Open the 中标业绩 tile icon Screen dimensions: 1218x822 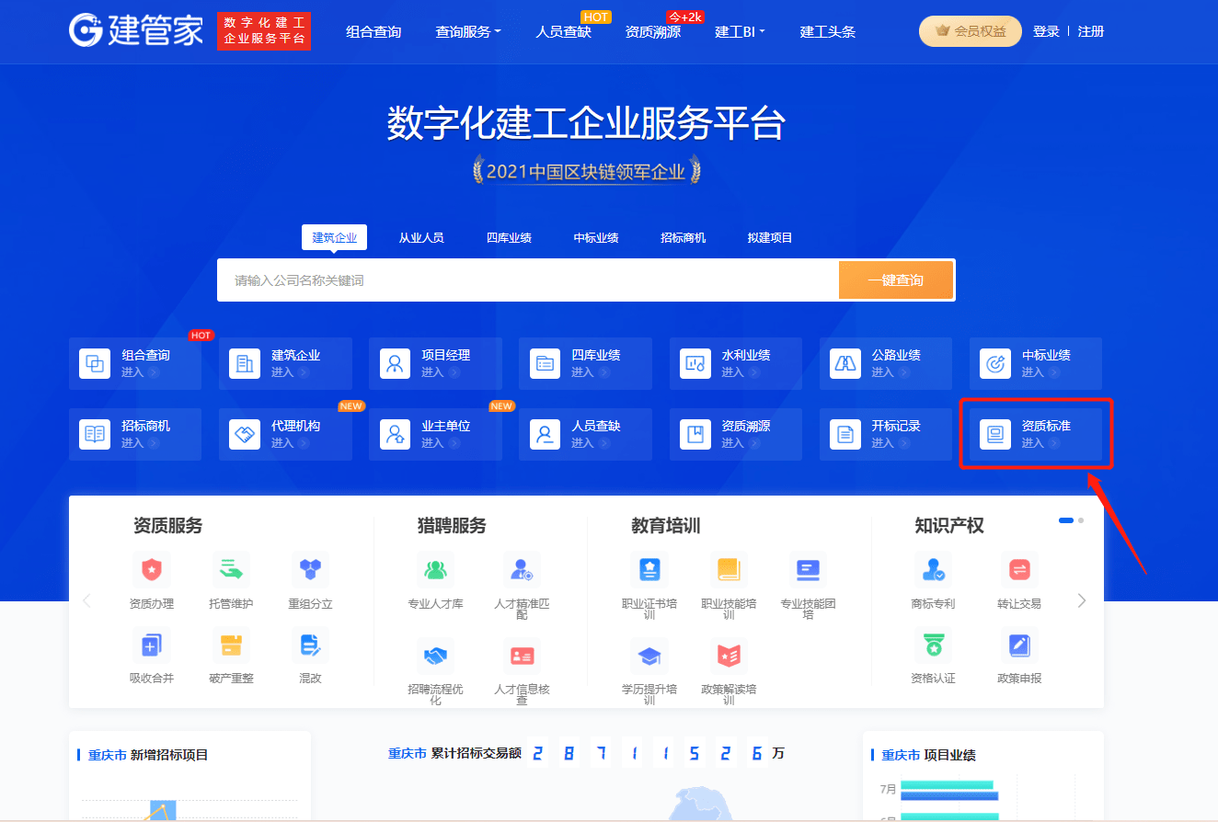point(994,363)
